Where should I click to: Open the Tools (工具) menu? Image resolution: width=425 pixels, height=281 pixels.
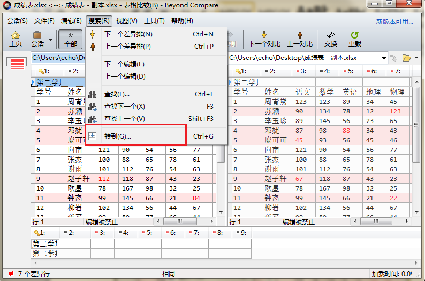tap(154, 21)
